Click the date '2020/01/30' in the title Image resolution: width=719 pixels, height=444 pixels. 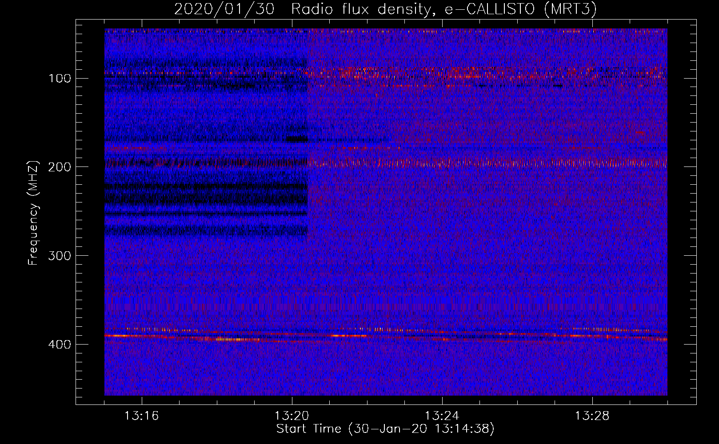point(224,9)
